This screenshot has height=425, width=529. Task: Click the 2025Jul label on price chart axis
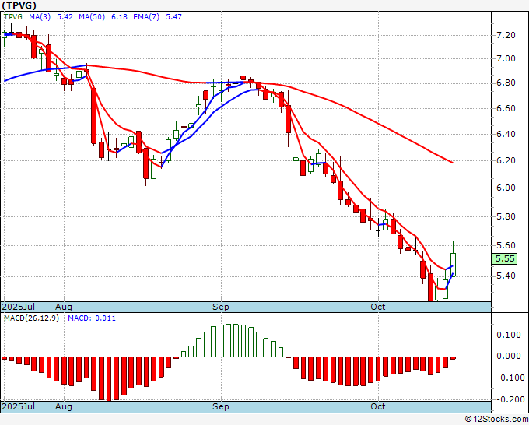19,307
